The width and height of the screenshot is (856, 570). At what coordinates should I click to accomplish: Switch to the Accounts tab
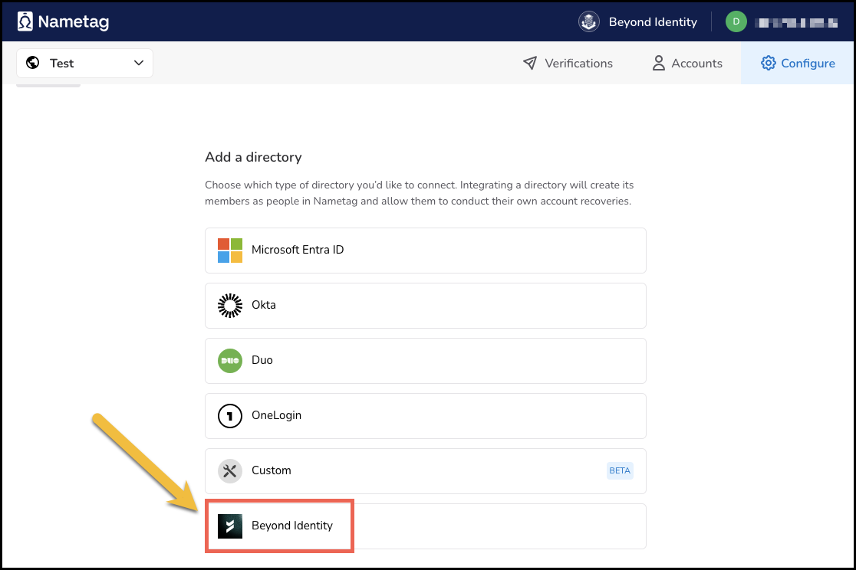coord(687,64)
